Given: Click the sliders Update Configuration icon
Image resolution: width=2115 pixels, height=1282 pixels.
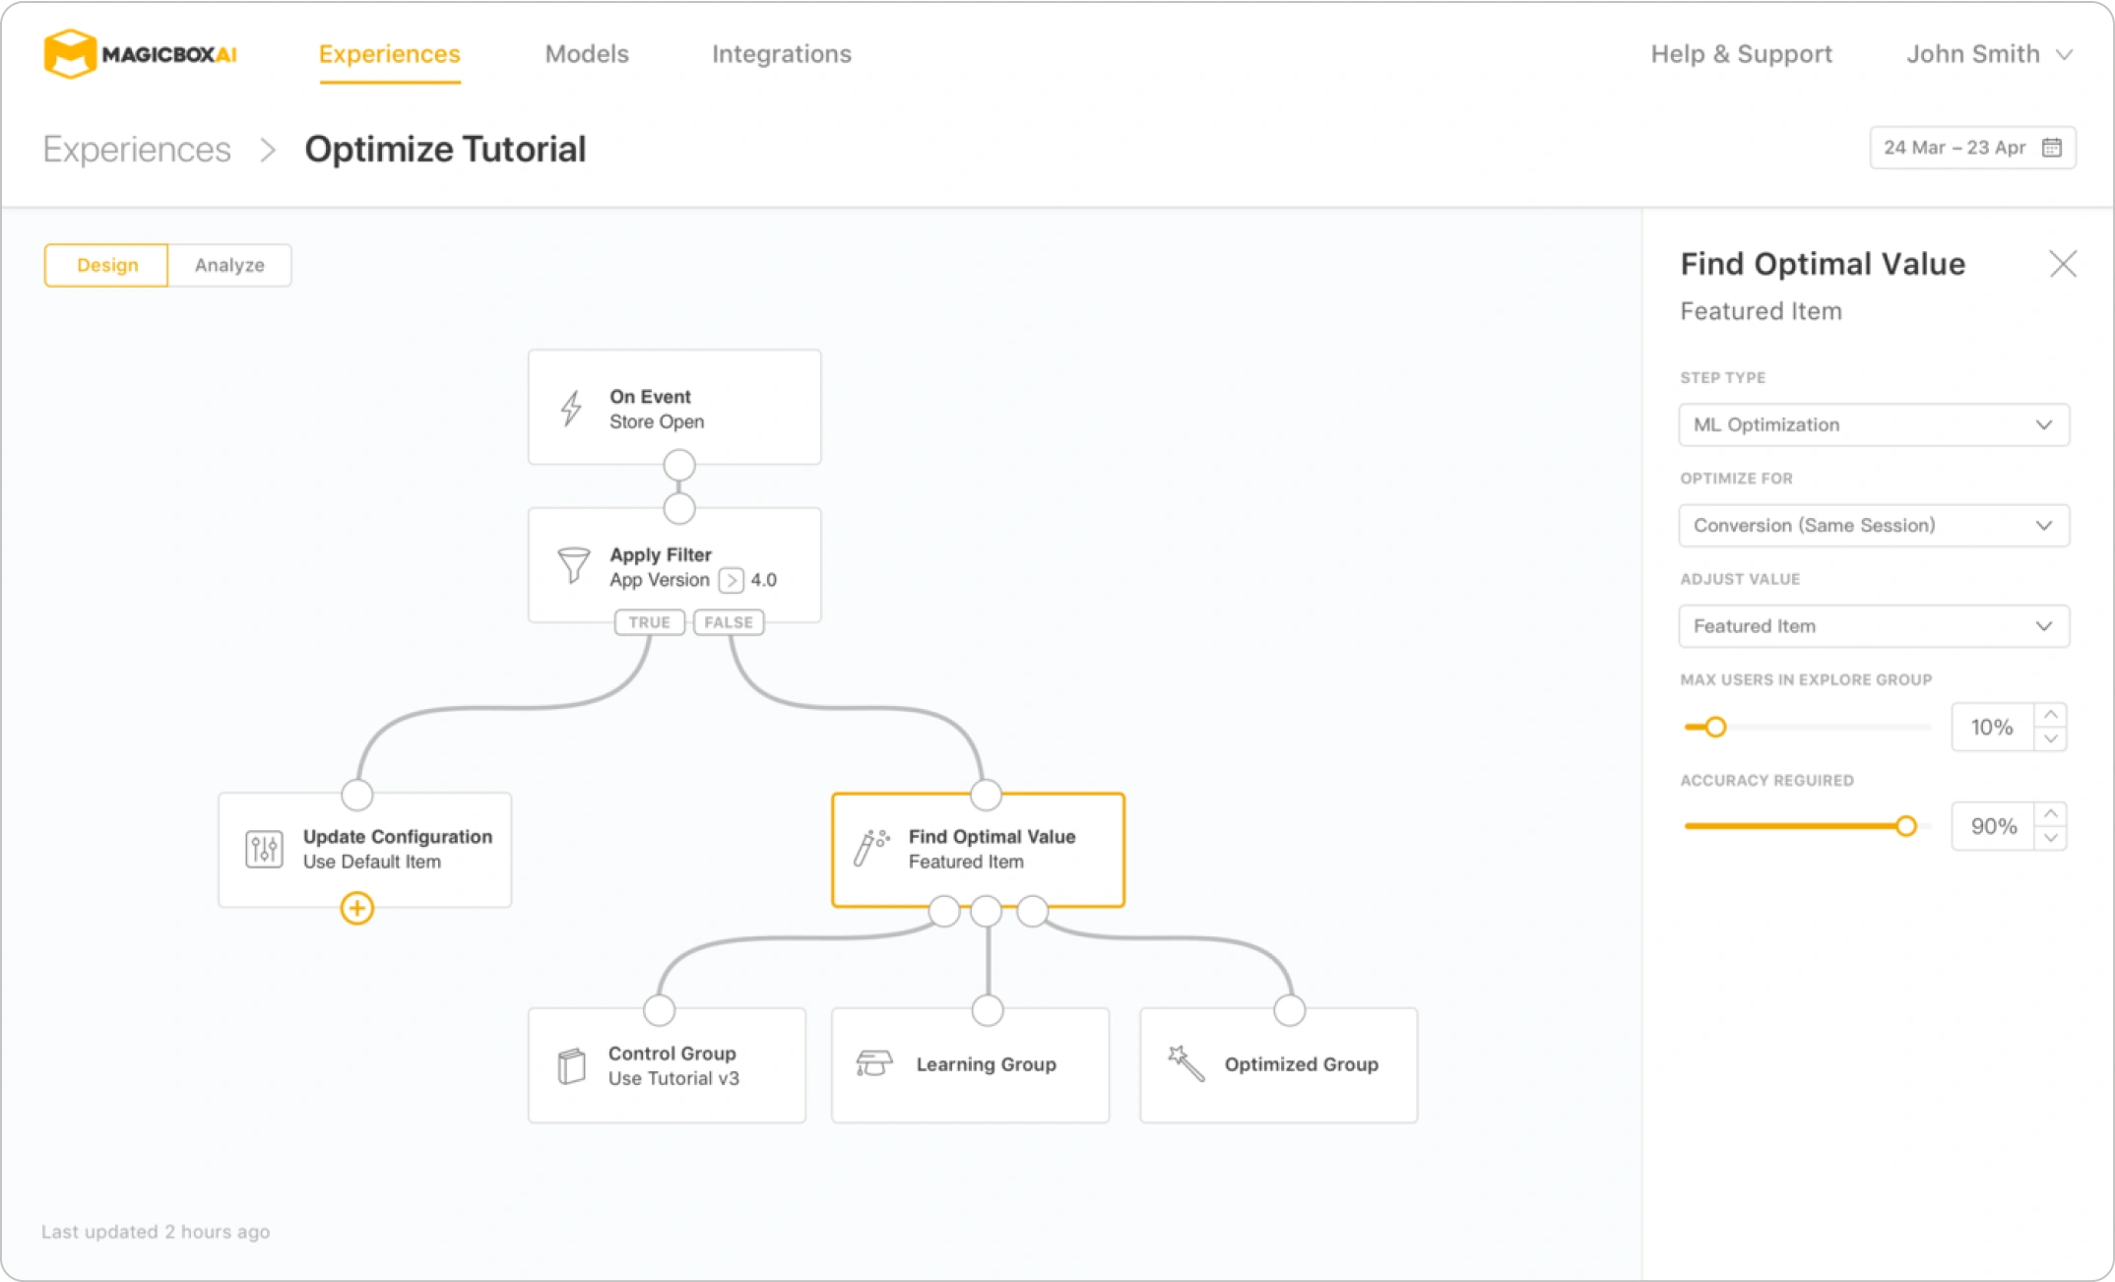Looking at the screenshot, I should point(264,849).
